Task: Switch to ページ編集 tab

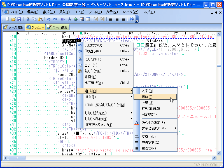Action: click(57, 27)
